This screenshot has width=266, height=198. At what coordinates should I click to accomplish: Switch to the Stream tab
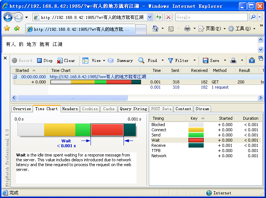coord(202,109)
